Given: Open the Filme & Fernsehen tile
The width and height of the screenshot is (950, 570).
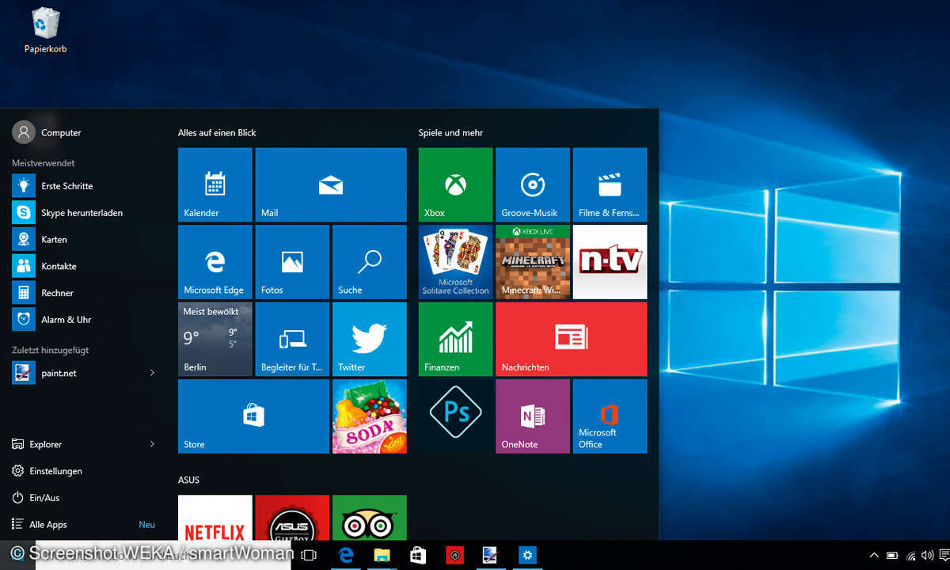Looking at the screenshot, I should pyautogui.click(x=610, y=184).
